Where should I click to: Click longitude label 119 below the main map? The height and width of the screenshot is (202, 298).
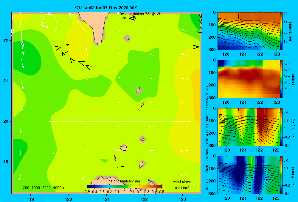tap(31, 199)
